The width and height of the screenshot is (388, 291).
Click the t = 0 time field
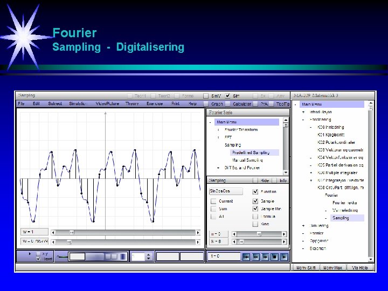[x=224, y=257]
